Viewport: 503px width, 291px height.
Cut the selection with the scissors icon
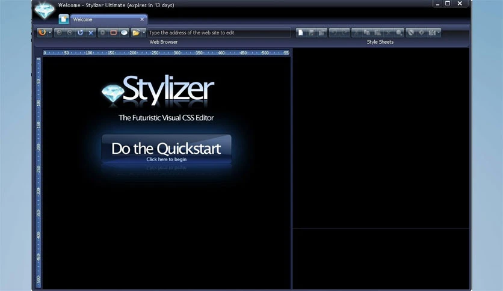pos(356,32)
